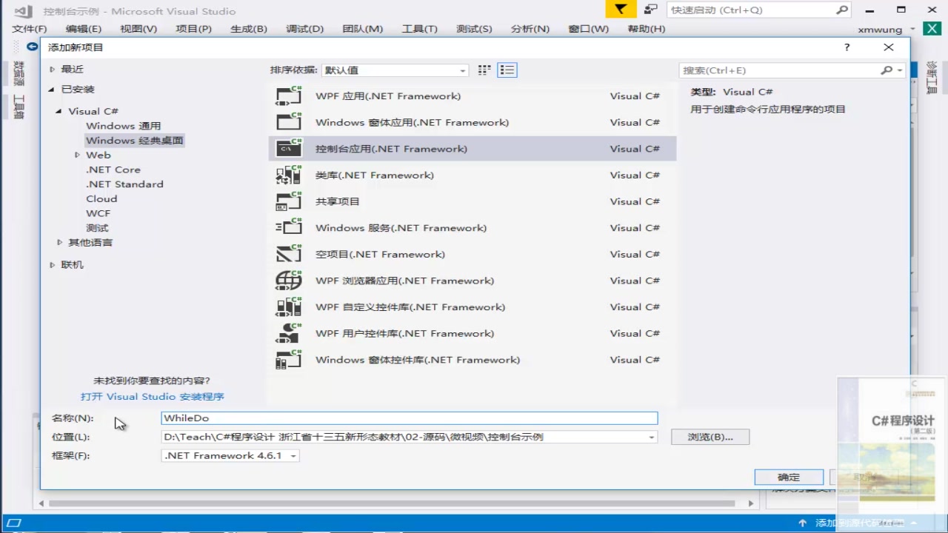Image resolution: width=948 pixels, height=533 pixels.
Task: Select the 类库 class library icon
Action: click(x=289, y=175)
